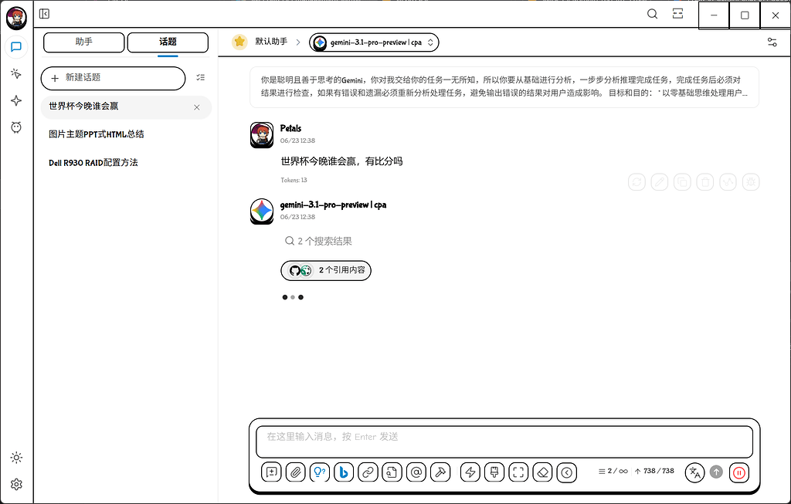This screenshot has width=791, height=504.
Task: Open the gemini-3.1-pro-preview model dropdown
Action: (374, 42)
